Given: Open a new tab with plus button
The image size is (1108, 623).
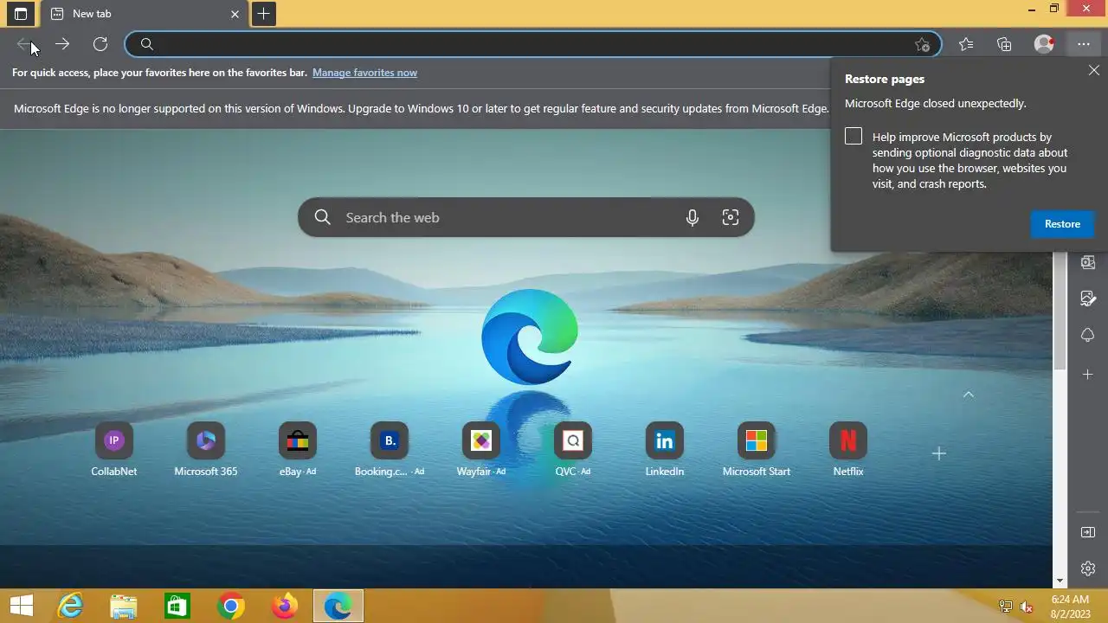Looking at the screenshot, I should click(264, 14).
